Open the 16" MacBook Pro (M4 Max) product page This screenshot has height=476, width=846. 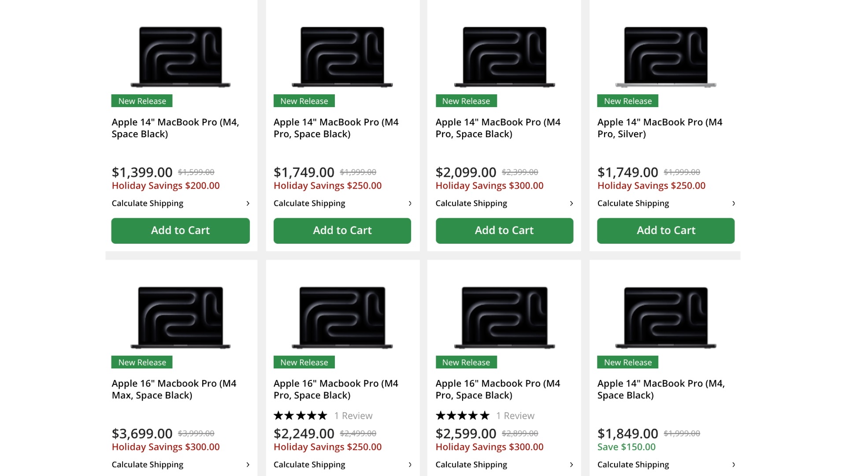tap(174, 389)
